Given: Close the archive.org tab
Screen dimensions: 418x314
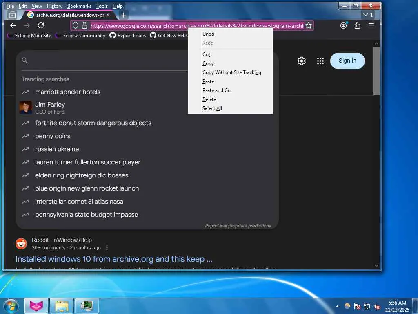Looking at the screenshot, I should pyautogui.click(x=108, y=15).
